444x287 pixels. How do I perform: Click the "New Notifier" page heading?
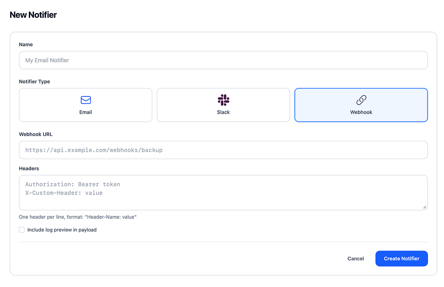(x=33, y=15)
